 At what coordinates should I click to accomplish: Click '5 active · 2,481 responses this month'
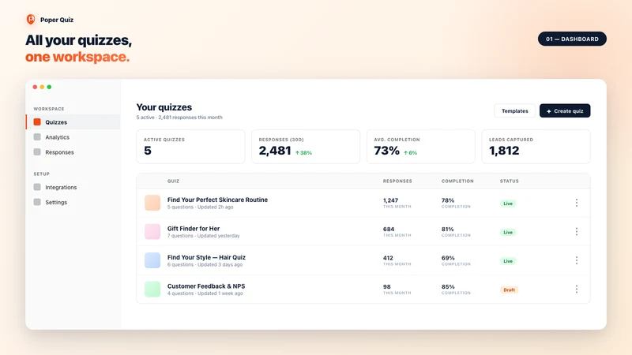(x=179, y=118)
